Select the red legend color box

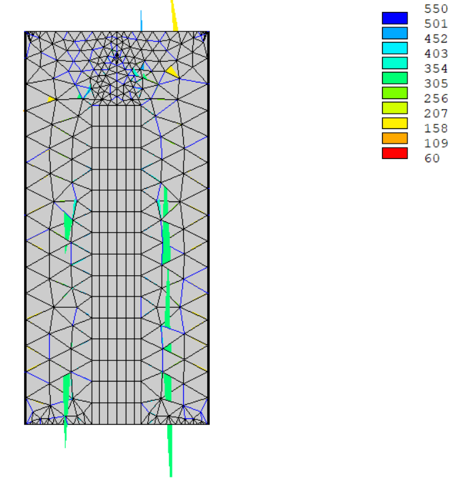[x=394, y=154]
